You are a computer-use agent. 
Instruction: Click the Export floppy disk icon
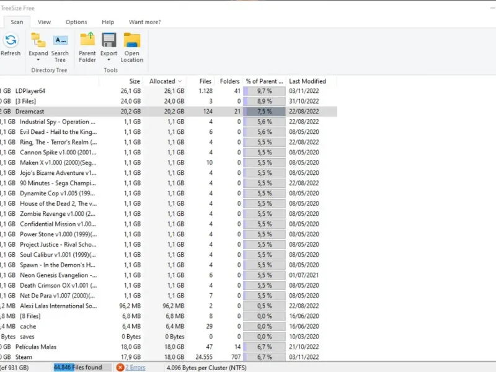click(x=109, y=40)
